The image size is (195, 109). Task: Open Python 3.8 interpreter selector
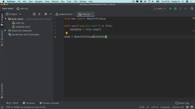tap(178, 107)
